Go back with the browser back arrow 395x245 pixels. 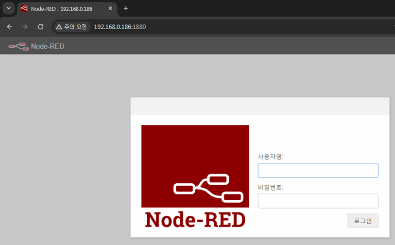point(10,27)
